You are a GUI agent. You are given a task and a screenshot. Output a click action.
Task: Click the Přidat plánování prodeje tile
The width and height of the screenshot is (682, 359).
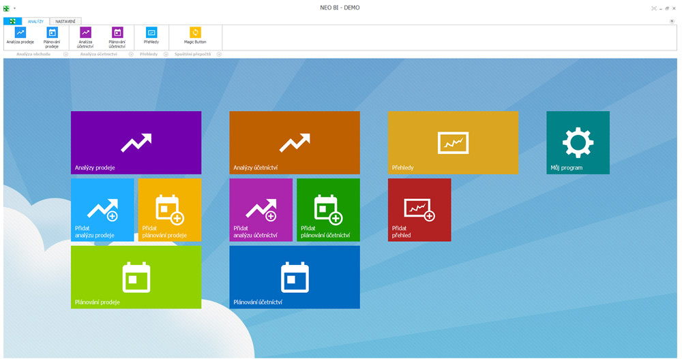pyautogui.click(x=170, y=210)
